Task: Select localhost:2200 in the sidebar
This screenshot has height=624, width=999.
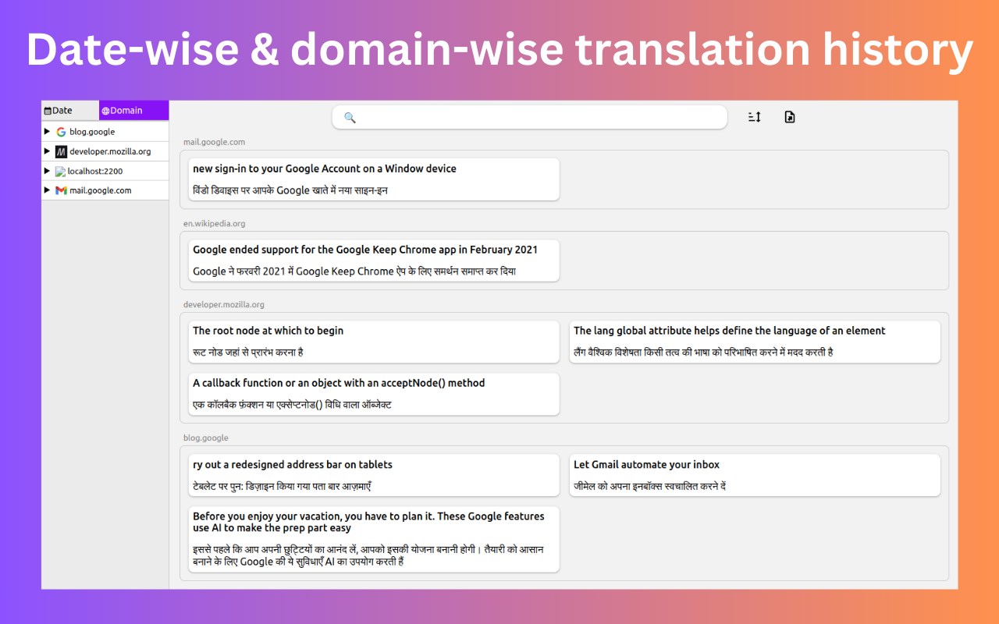Action: 105,171
